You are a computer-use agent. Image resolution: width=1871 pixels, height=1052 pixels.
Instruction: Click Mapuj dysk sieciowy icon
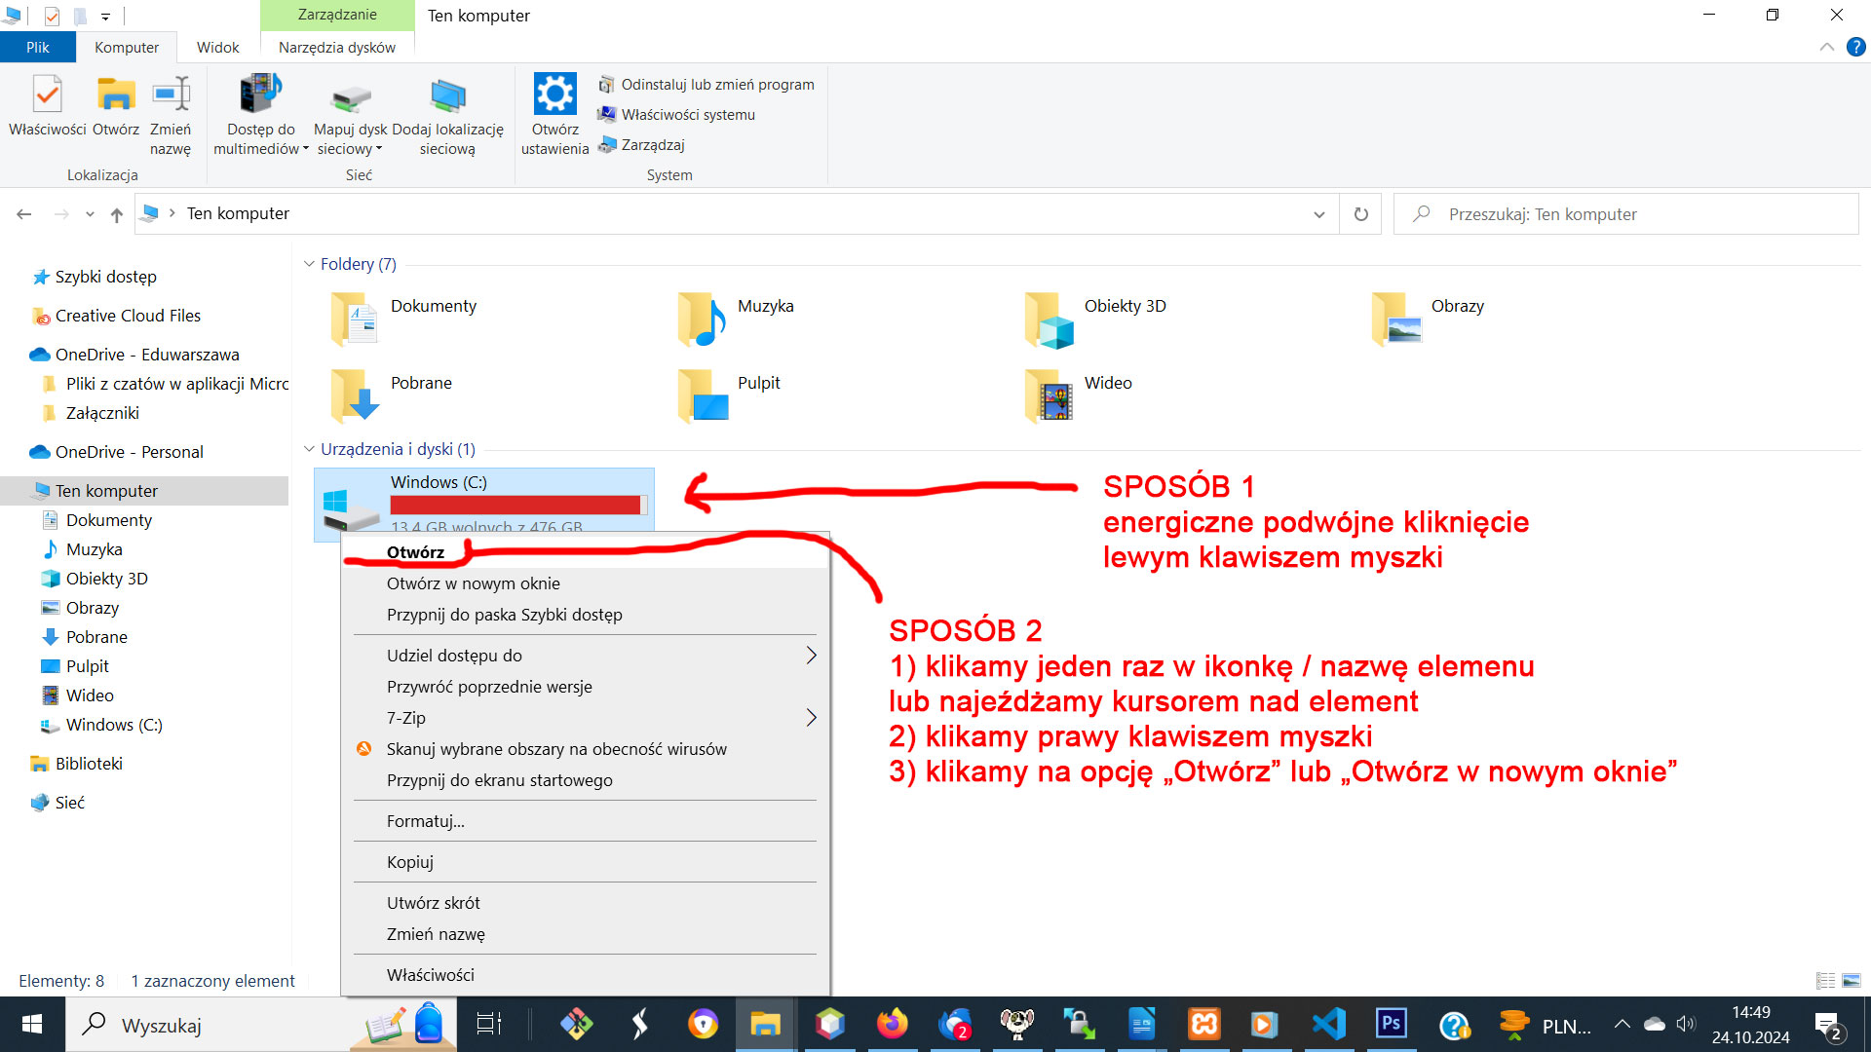click(x=351, y=98)
